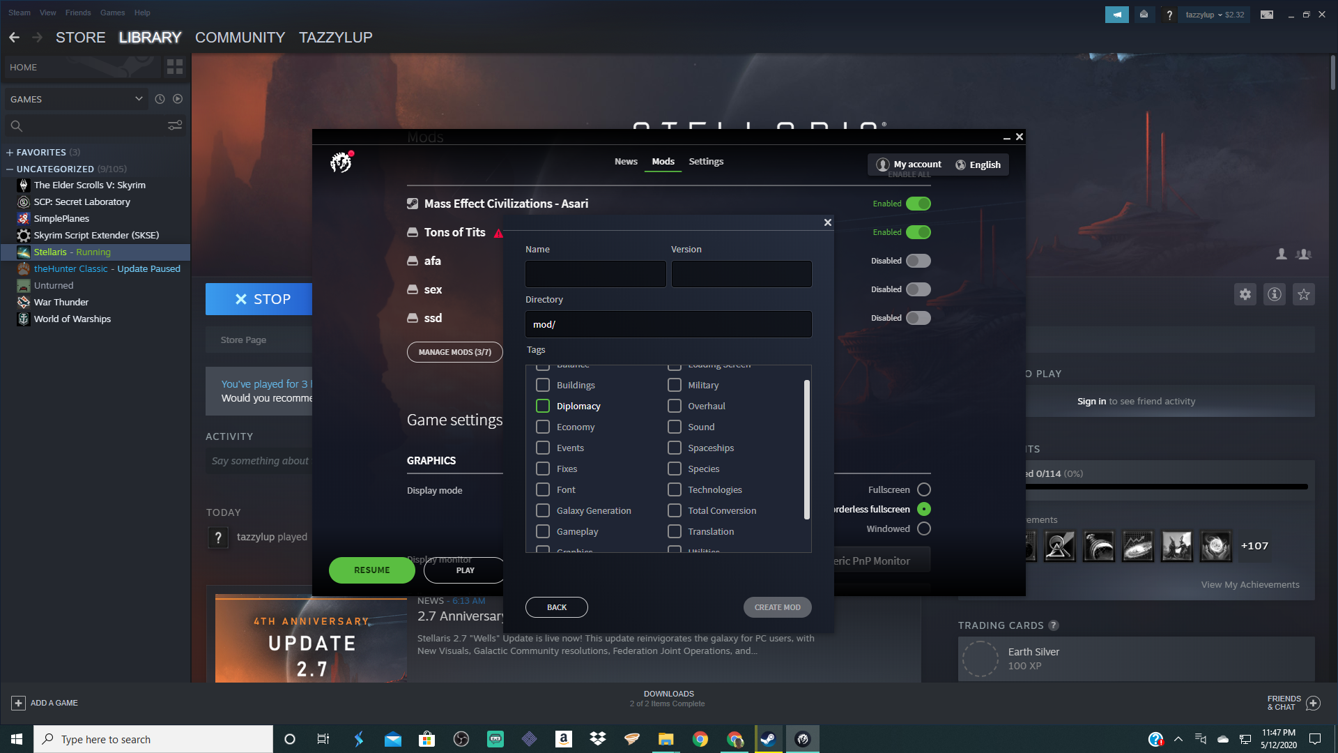Collapse the Uncategorized collection in sidebar
The height and width of the screenshot is (753, 1338).
coord(10,169)
